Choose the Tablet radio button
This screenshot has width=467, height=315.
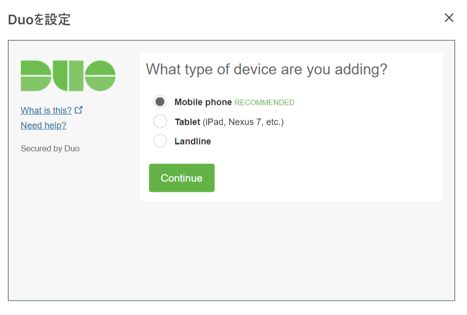tap(160, 122)
